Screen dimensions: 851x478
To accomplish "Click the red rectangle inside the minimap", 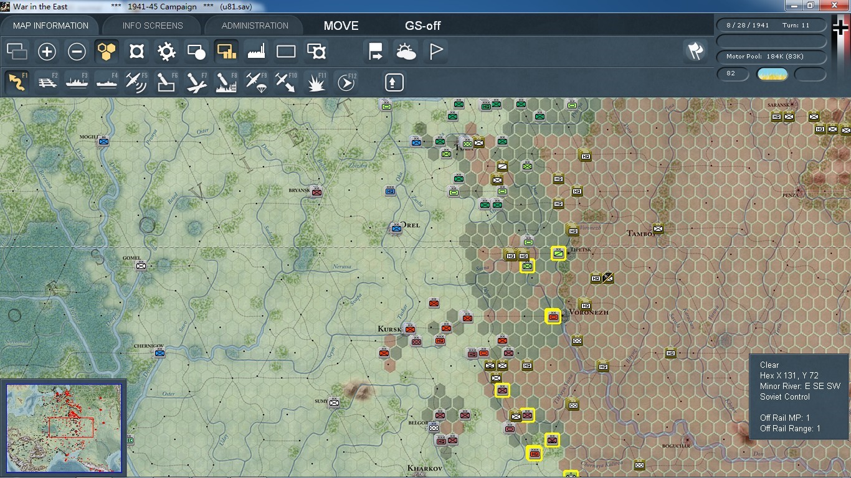I will click(x=71, y=428).
